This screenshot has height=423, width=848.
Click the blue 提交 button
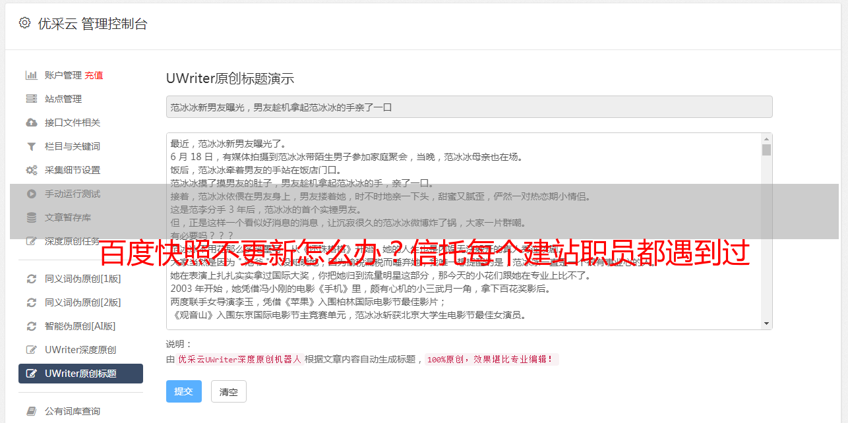[184, 391]
